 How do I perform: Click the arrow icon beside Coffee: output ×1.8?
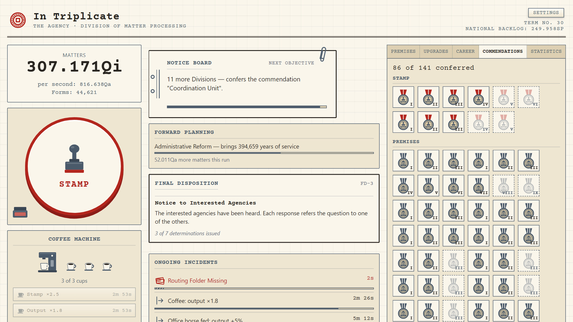(160, 301)
